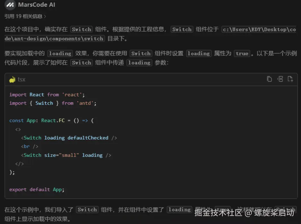Click the export default App line

pos(37,190)
